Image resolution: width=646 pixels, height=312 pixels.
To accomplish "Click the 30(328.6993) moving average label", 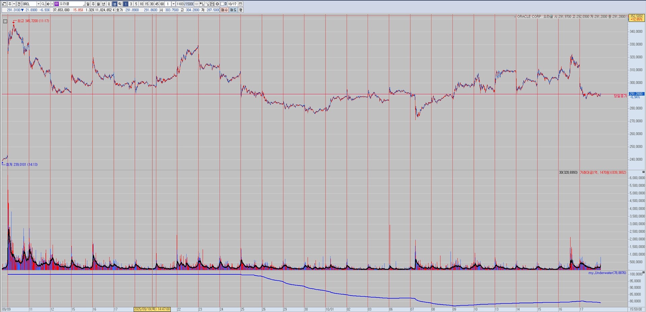I will (x=568, y=172).
